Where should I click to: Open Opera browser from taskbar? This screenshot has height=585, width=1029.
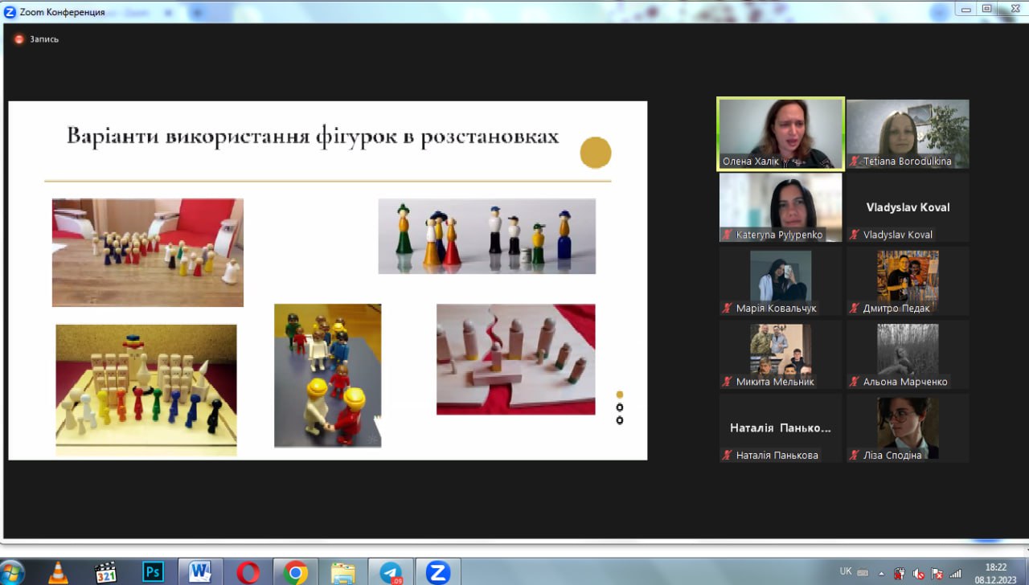[248, 572]
